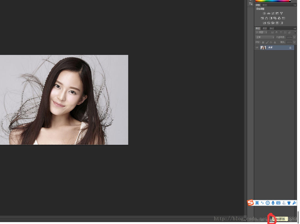This screenshot has width=300, height=224.
Task: Add a Threshold adjustment
Action: click(273, 23)
